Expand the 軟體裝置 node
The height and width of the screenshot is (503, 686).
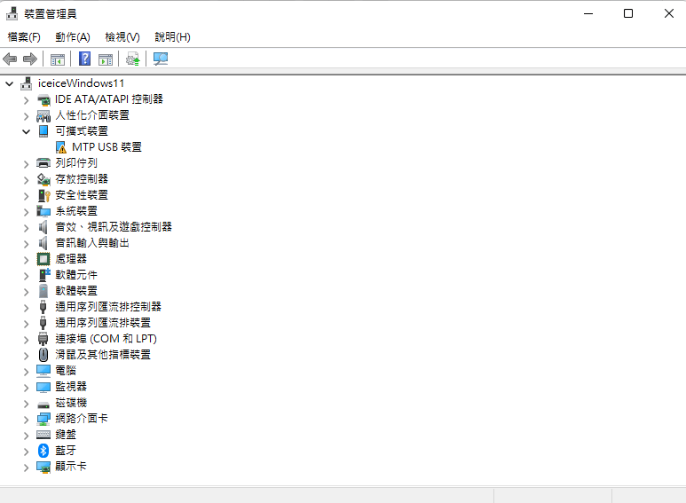[x=27, y=292]
